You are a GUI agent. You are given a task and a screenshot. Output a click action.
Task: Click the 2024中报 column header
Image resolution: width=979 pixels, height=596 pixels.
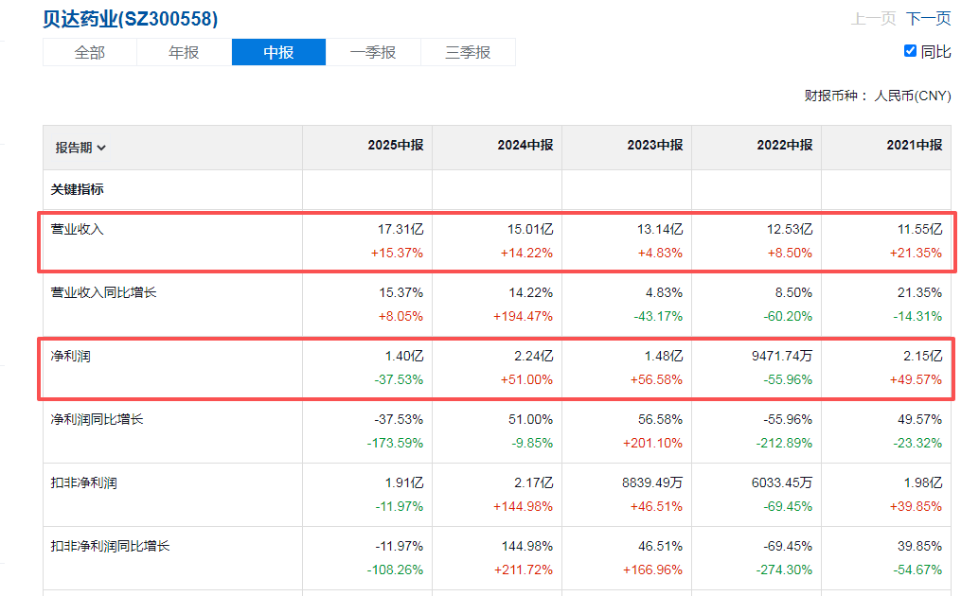pyautogui.click(x=525, y=146)
